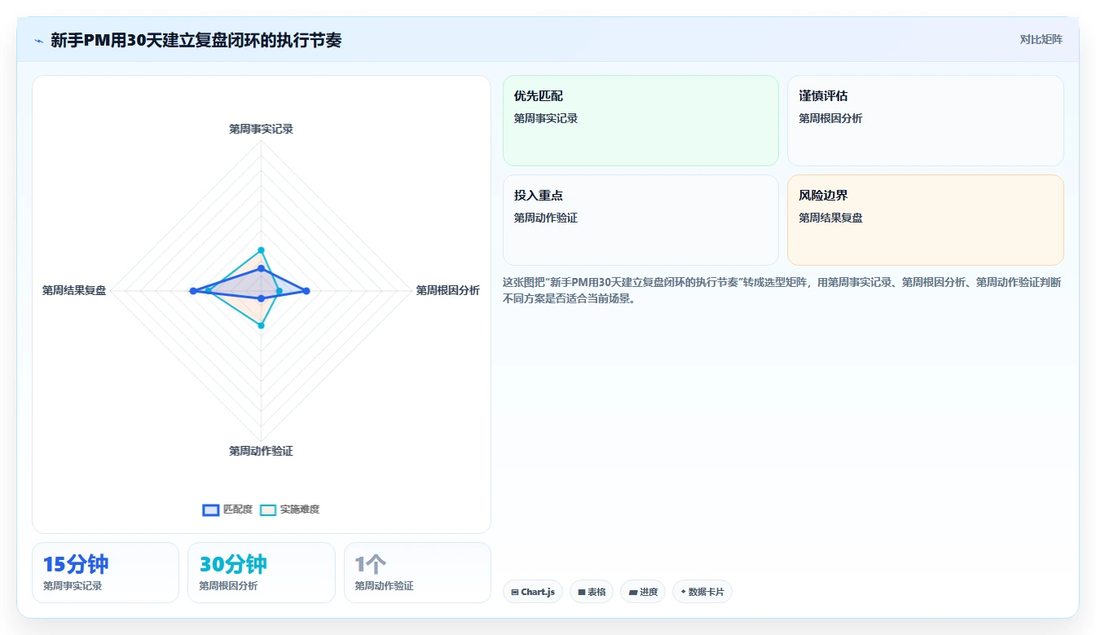Toggle the 实施难度 legend swatch
Screen dimensions: 1096x635
[268, 509]
